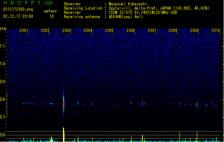Click the date stamp 02.12.17 23:00
224x142 pixels.
click(18, 16)
